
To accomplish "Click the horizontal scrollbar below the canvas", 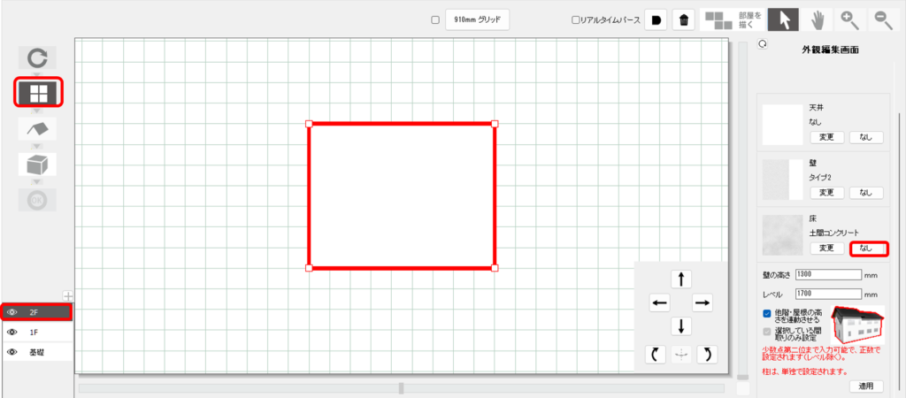I will [x=402, y=387].
